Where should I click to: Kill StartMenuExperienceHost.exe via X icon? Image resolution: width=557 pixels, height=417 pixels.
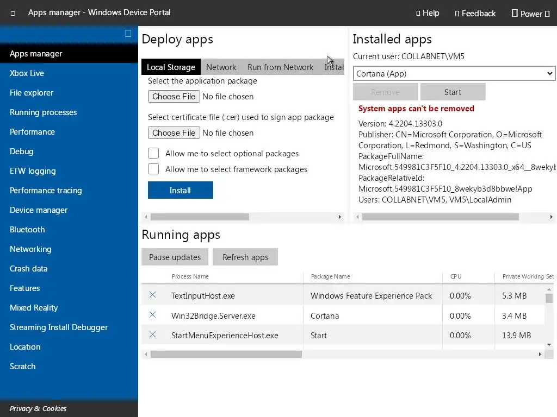tap(152, 334)
